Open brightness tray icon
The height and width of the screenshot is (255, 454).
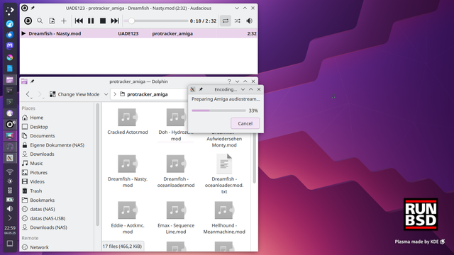pyautogui.click(x=10, y=181)
